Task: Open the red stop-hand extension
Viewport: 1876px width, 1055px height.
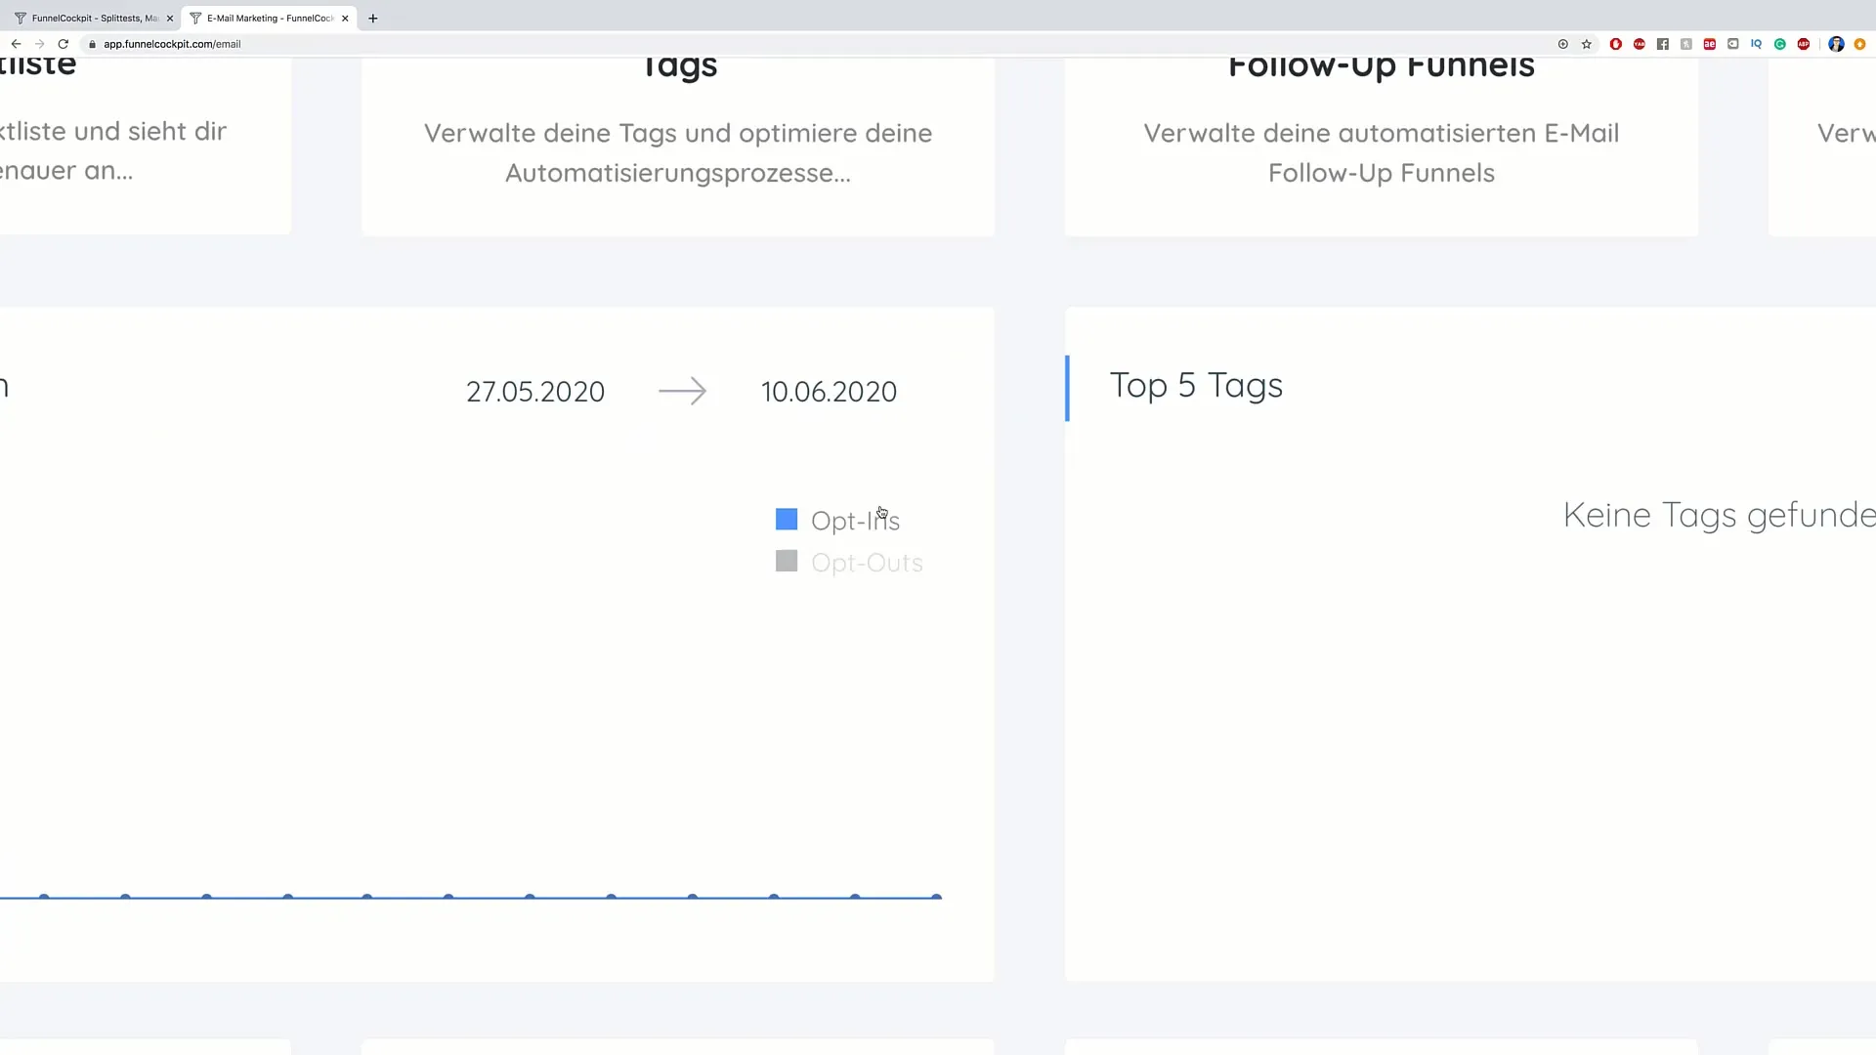Action: pyautogui.click(x=1616, y=44)
